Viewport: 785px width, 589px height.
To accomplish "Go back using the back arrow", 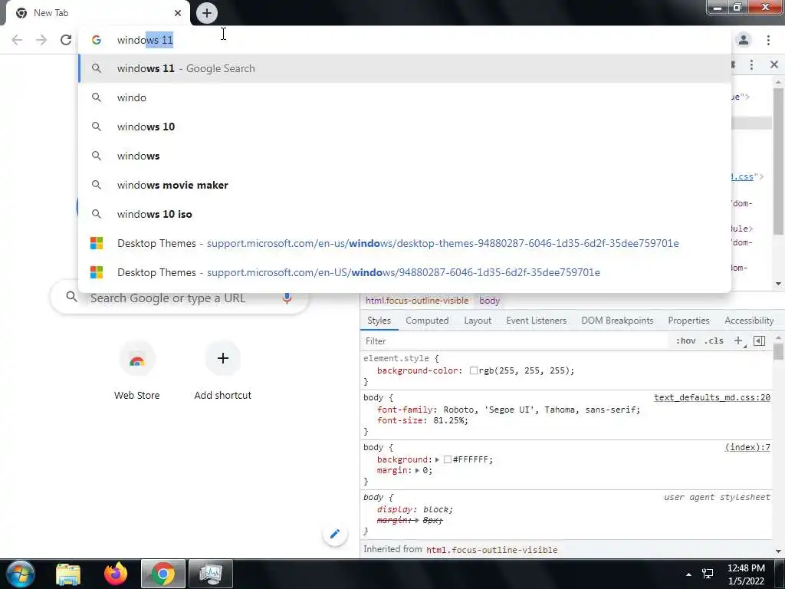I will [17, 40].
